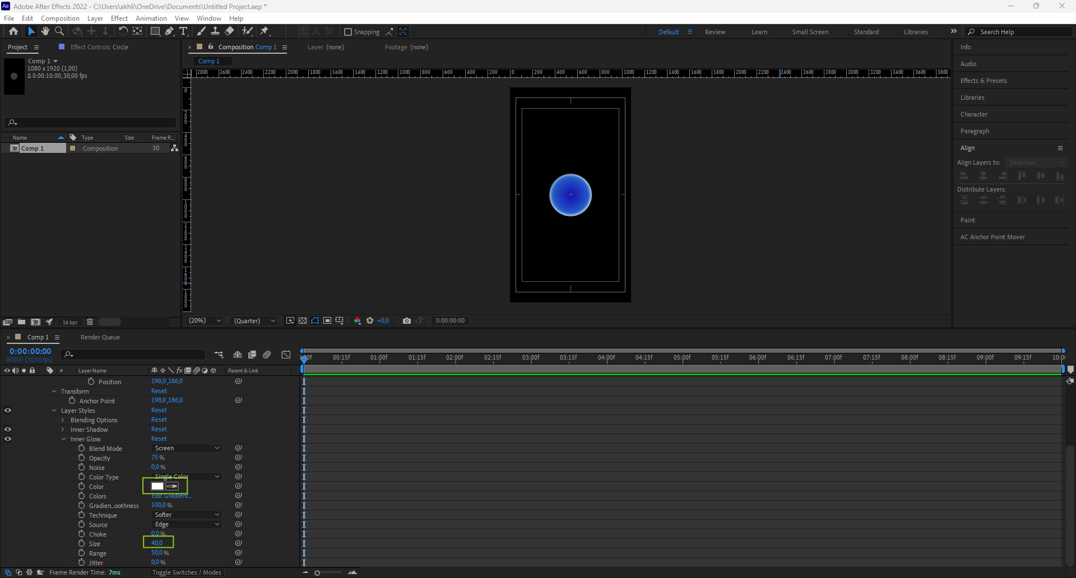
Task: Hide the Inner Glow layer style
Action: 8,439
